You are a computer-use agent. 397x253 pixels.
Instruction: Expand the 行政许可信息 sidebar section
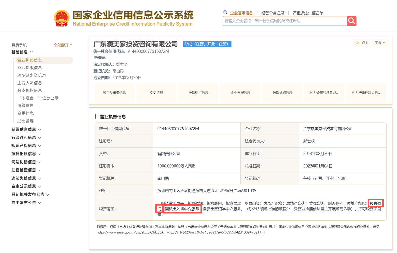[26, 138]
